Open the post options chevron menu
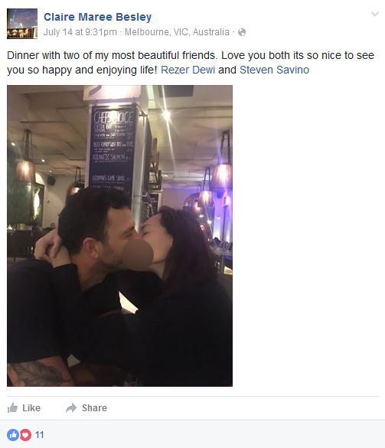Image resolution: width=385 pixels, height=448 pixels. (x=375, y=14)
